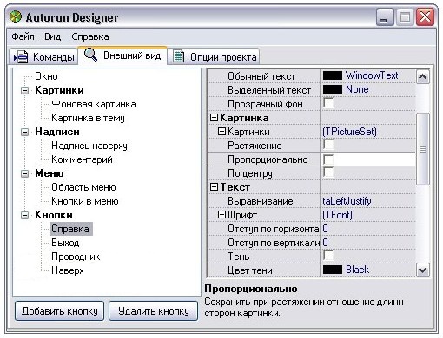Screen dimensions: 443x338
Task: Select Наверх tree item
Action: coord(68,270)
